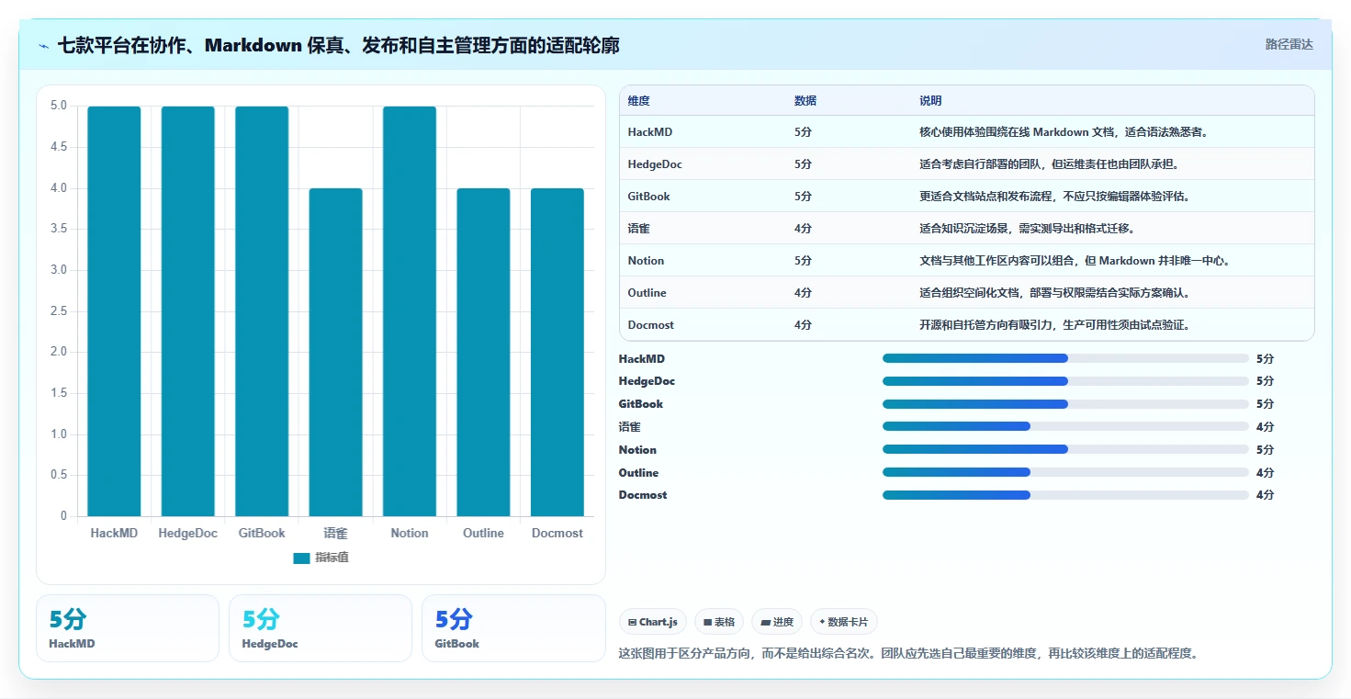Click the 1.0 tick on the y-axis
The image size is (1351, 699).
pyautogui.click(x=58, y=434)
